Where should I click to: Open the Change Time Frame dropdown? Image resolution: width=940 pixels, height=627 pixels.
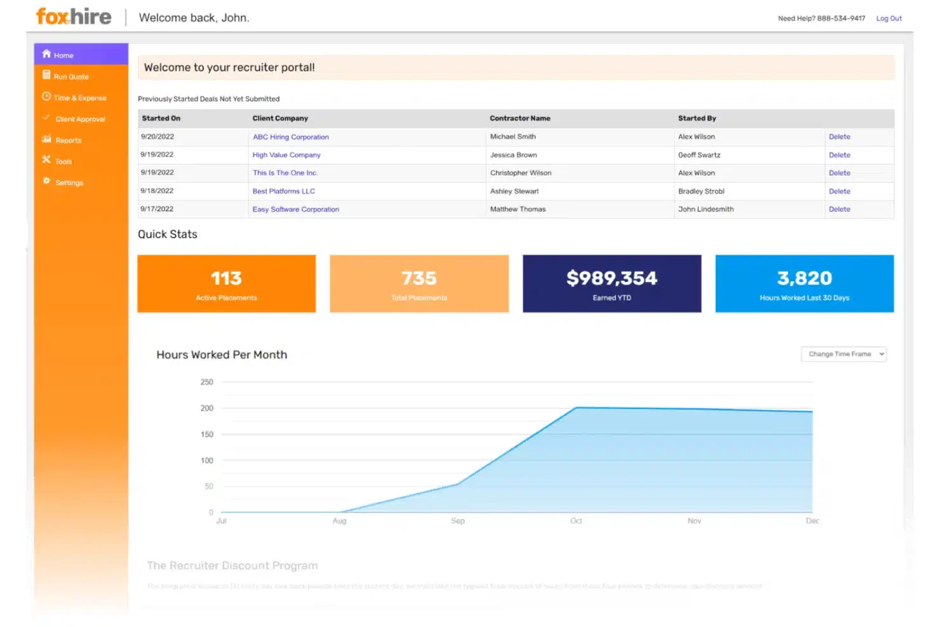(x=843, y=354)
